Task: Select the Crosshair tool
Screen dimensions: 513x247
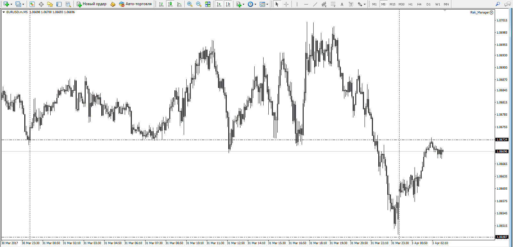Action: 286,4
